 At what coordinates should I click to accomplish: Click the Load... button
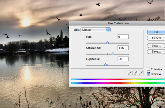pos(156,46)
